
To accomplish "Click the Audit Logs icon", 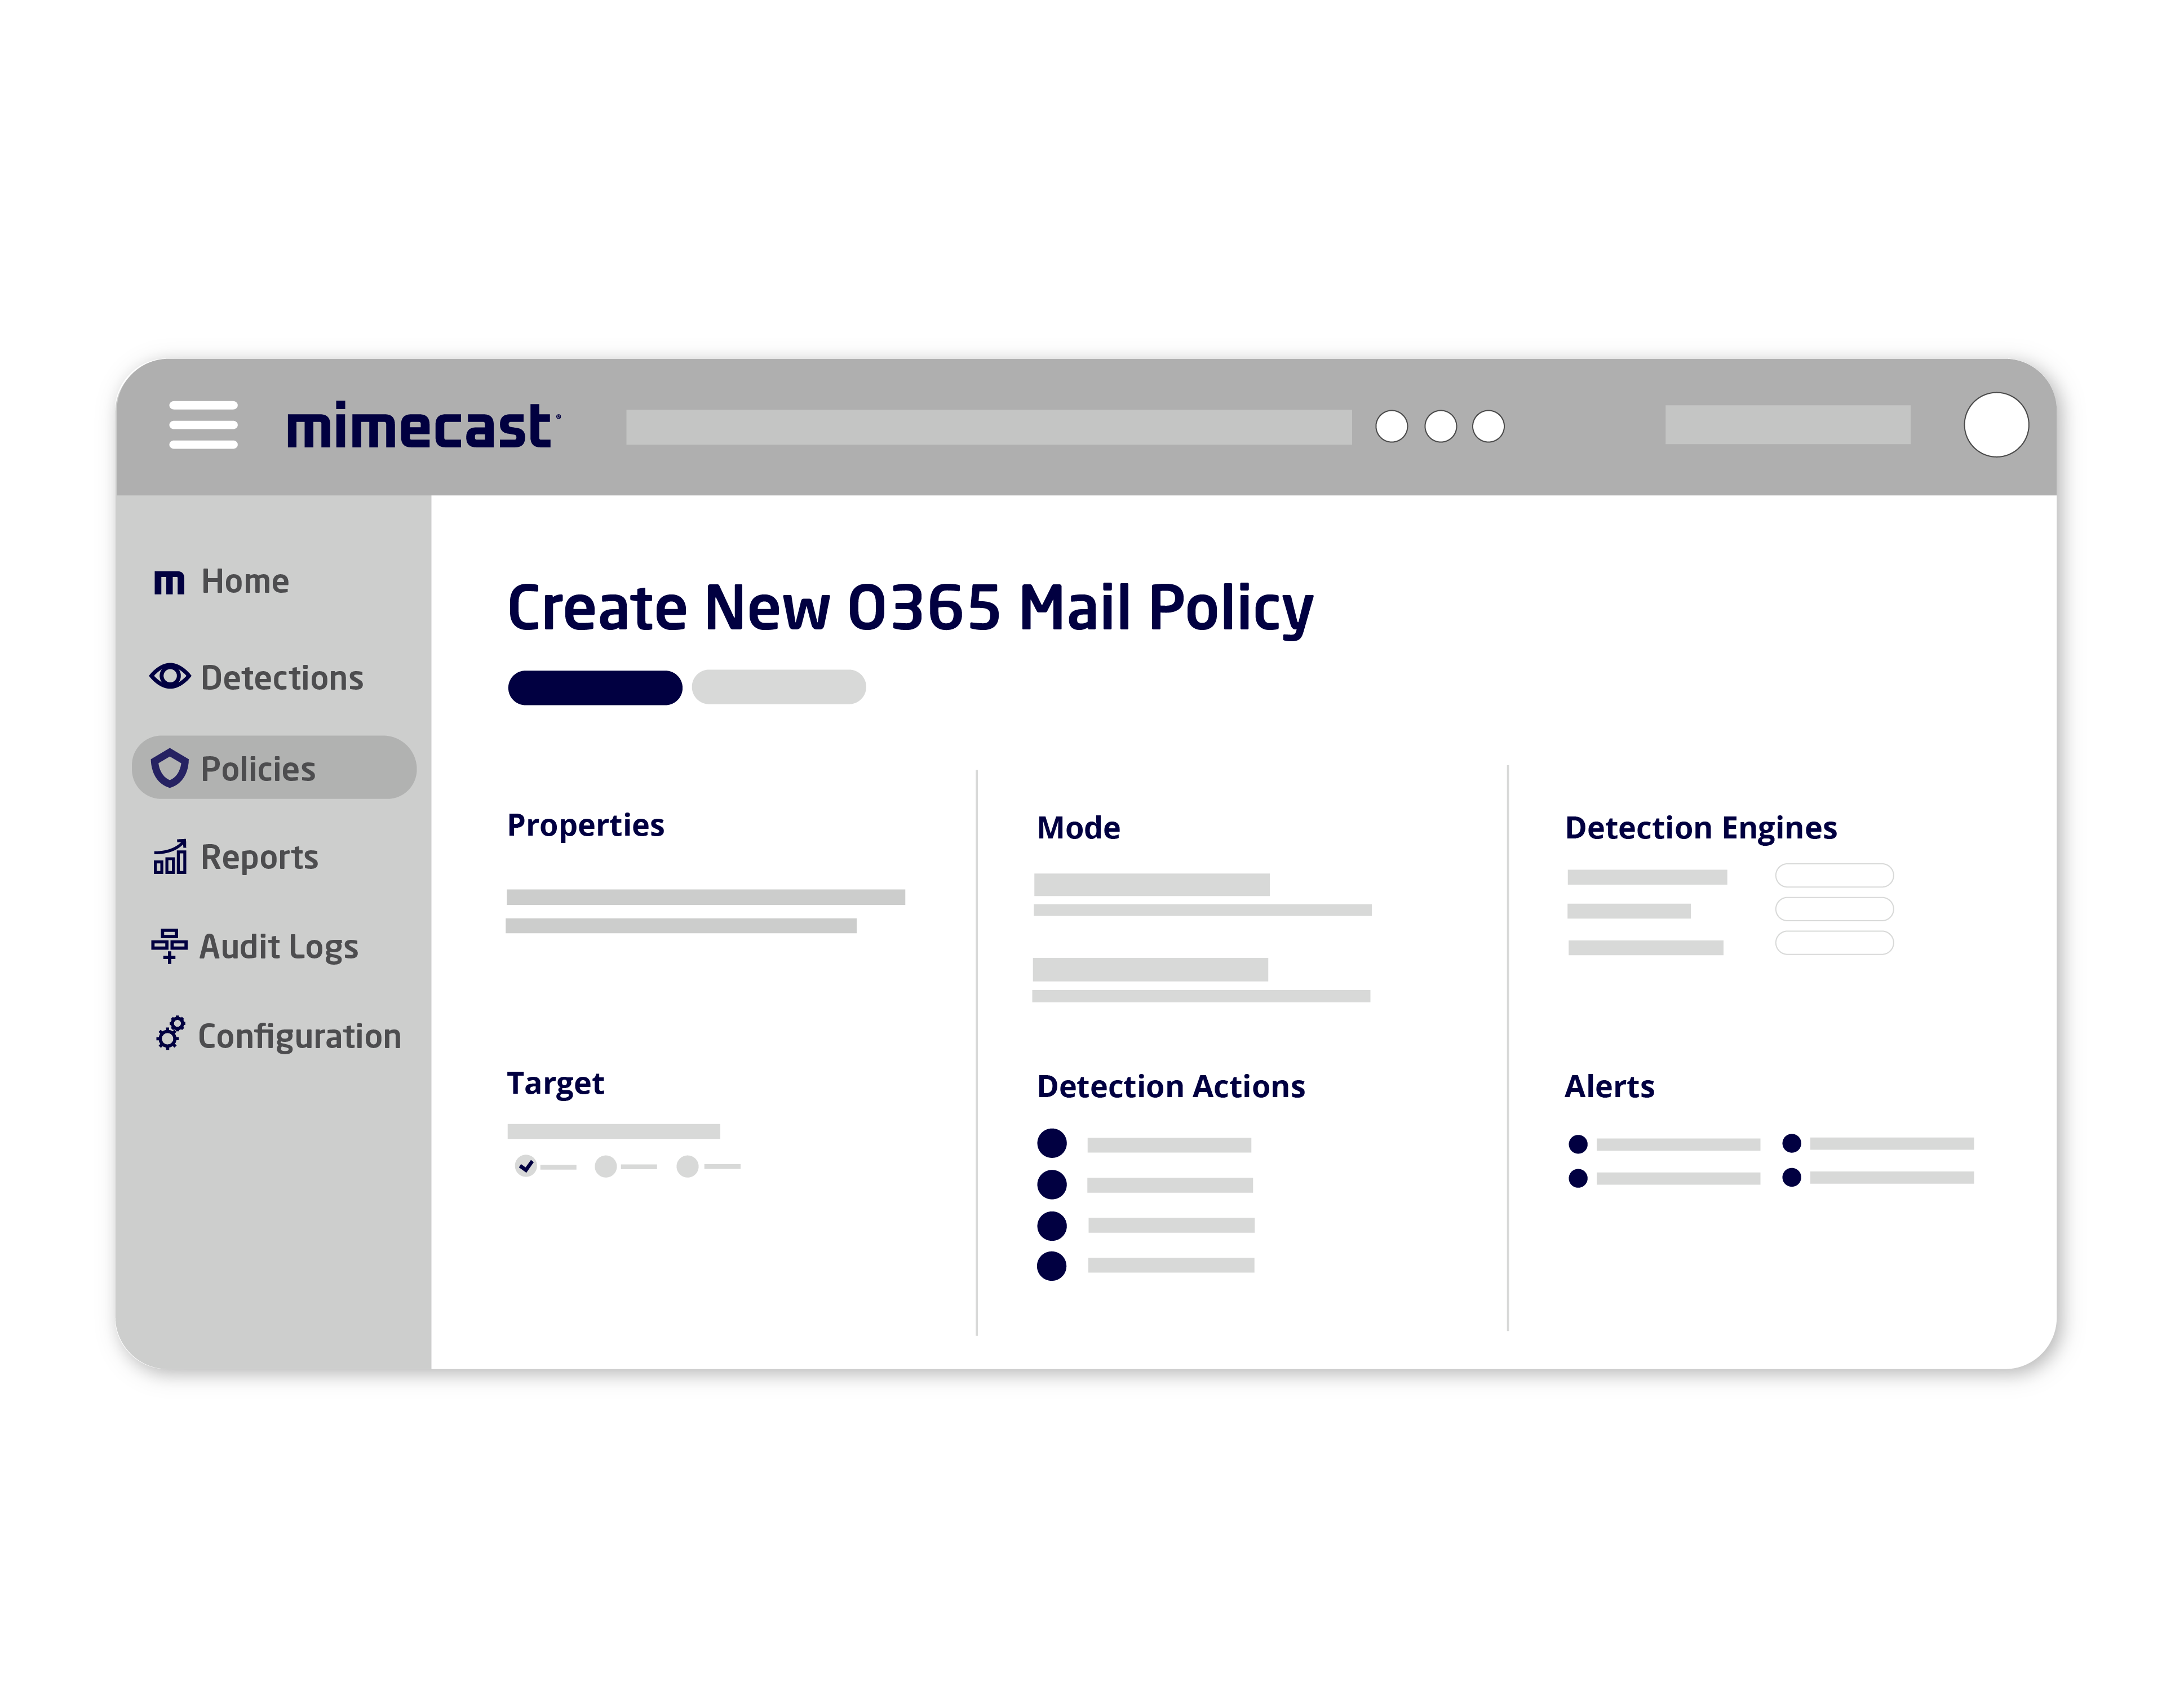I will point(169,946).
